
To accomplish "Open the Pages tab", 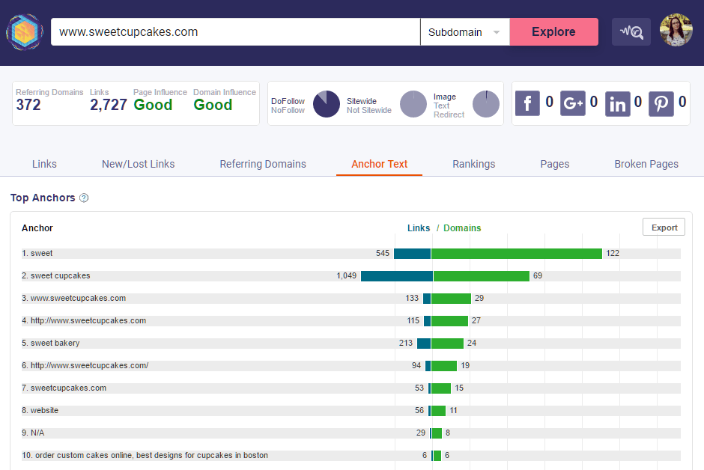I will click(554, 164).
